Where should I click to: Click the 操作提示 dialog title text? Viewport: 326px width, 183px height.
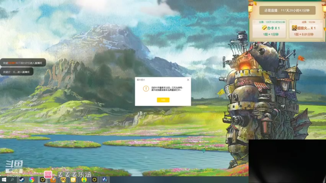tap(141, 80)
